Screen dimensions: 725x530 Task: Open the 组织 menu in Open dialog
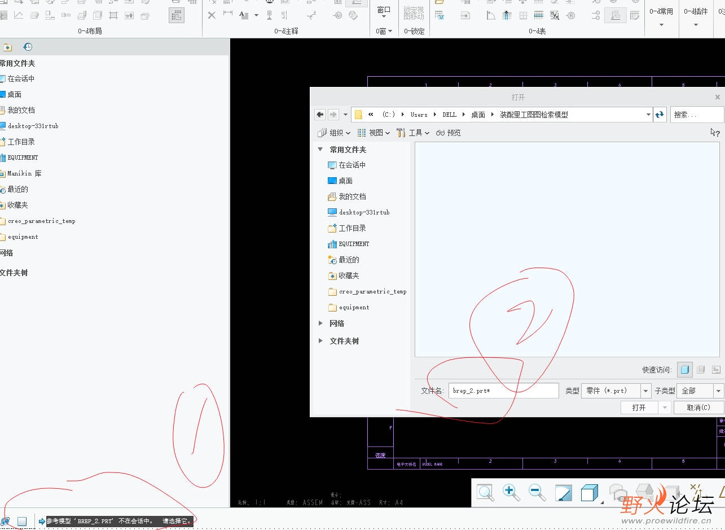point(335,132)
